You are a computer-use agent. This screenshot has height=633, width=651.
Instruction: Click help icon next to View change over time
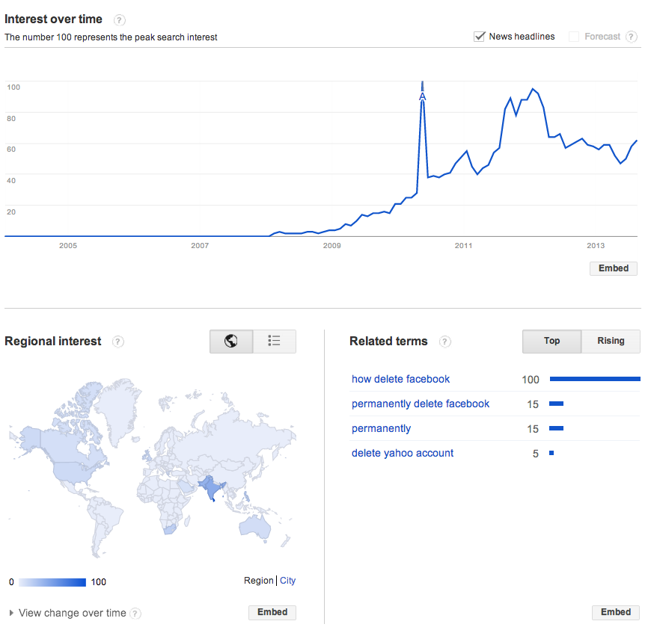(135, 613)
